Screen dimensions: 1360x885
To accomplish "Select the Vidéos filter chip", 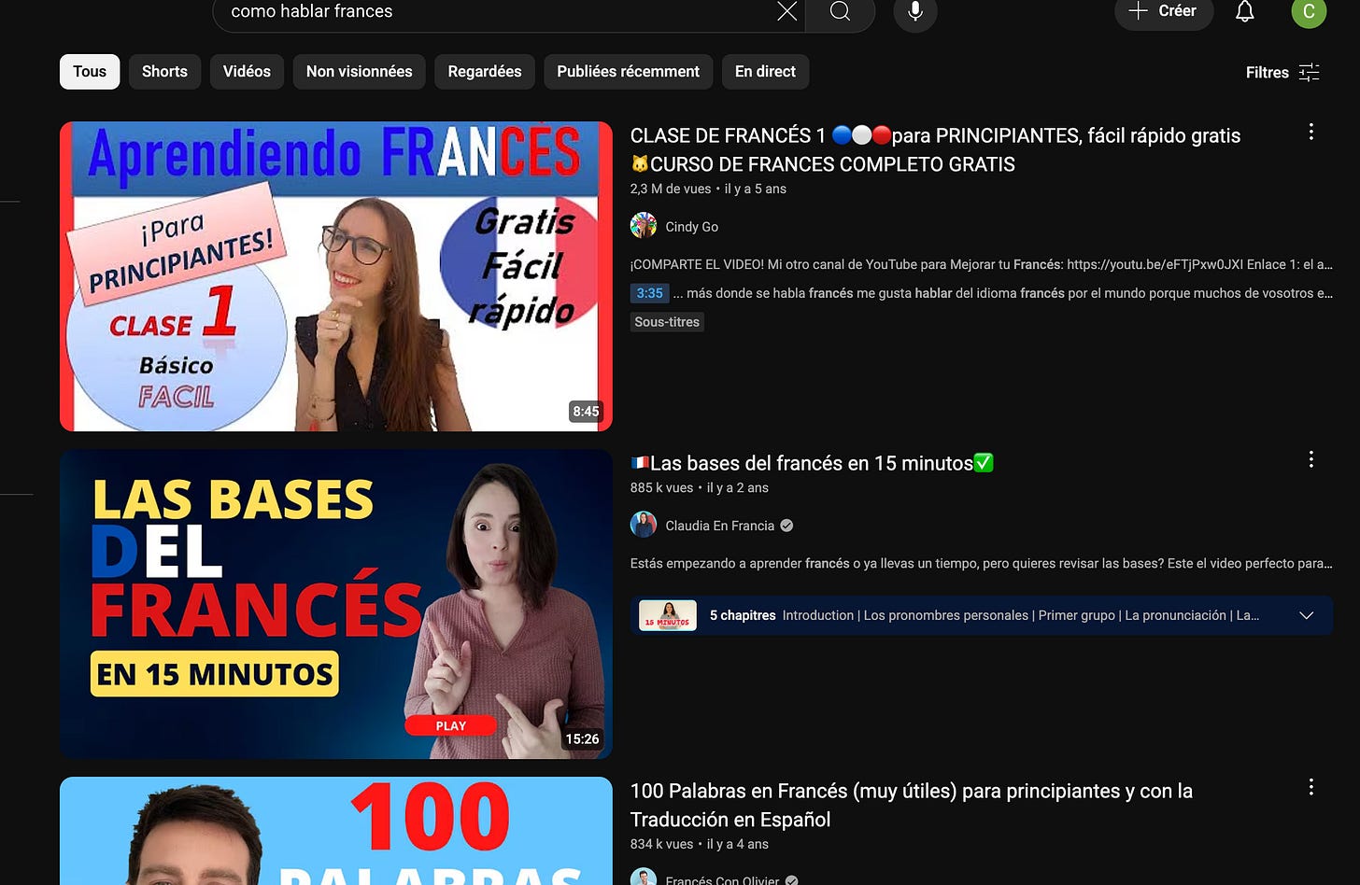I will coord(247,72).
